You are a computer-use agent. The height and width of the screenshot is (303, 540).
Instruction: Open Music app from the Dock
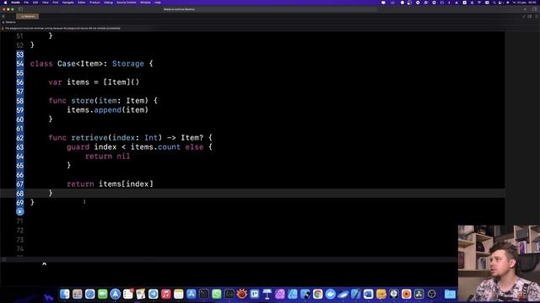pyautogui.click(x=165, y=294)
